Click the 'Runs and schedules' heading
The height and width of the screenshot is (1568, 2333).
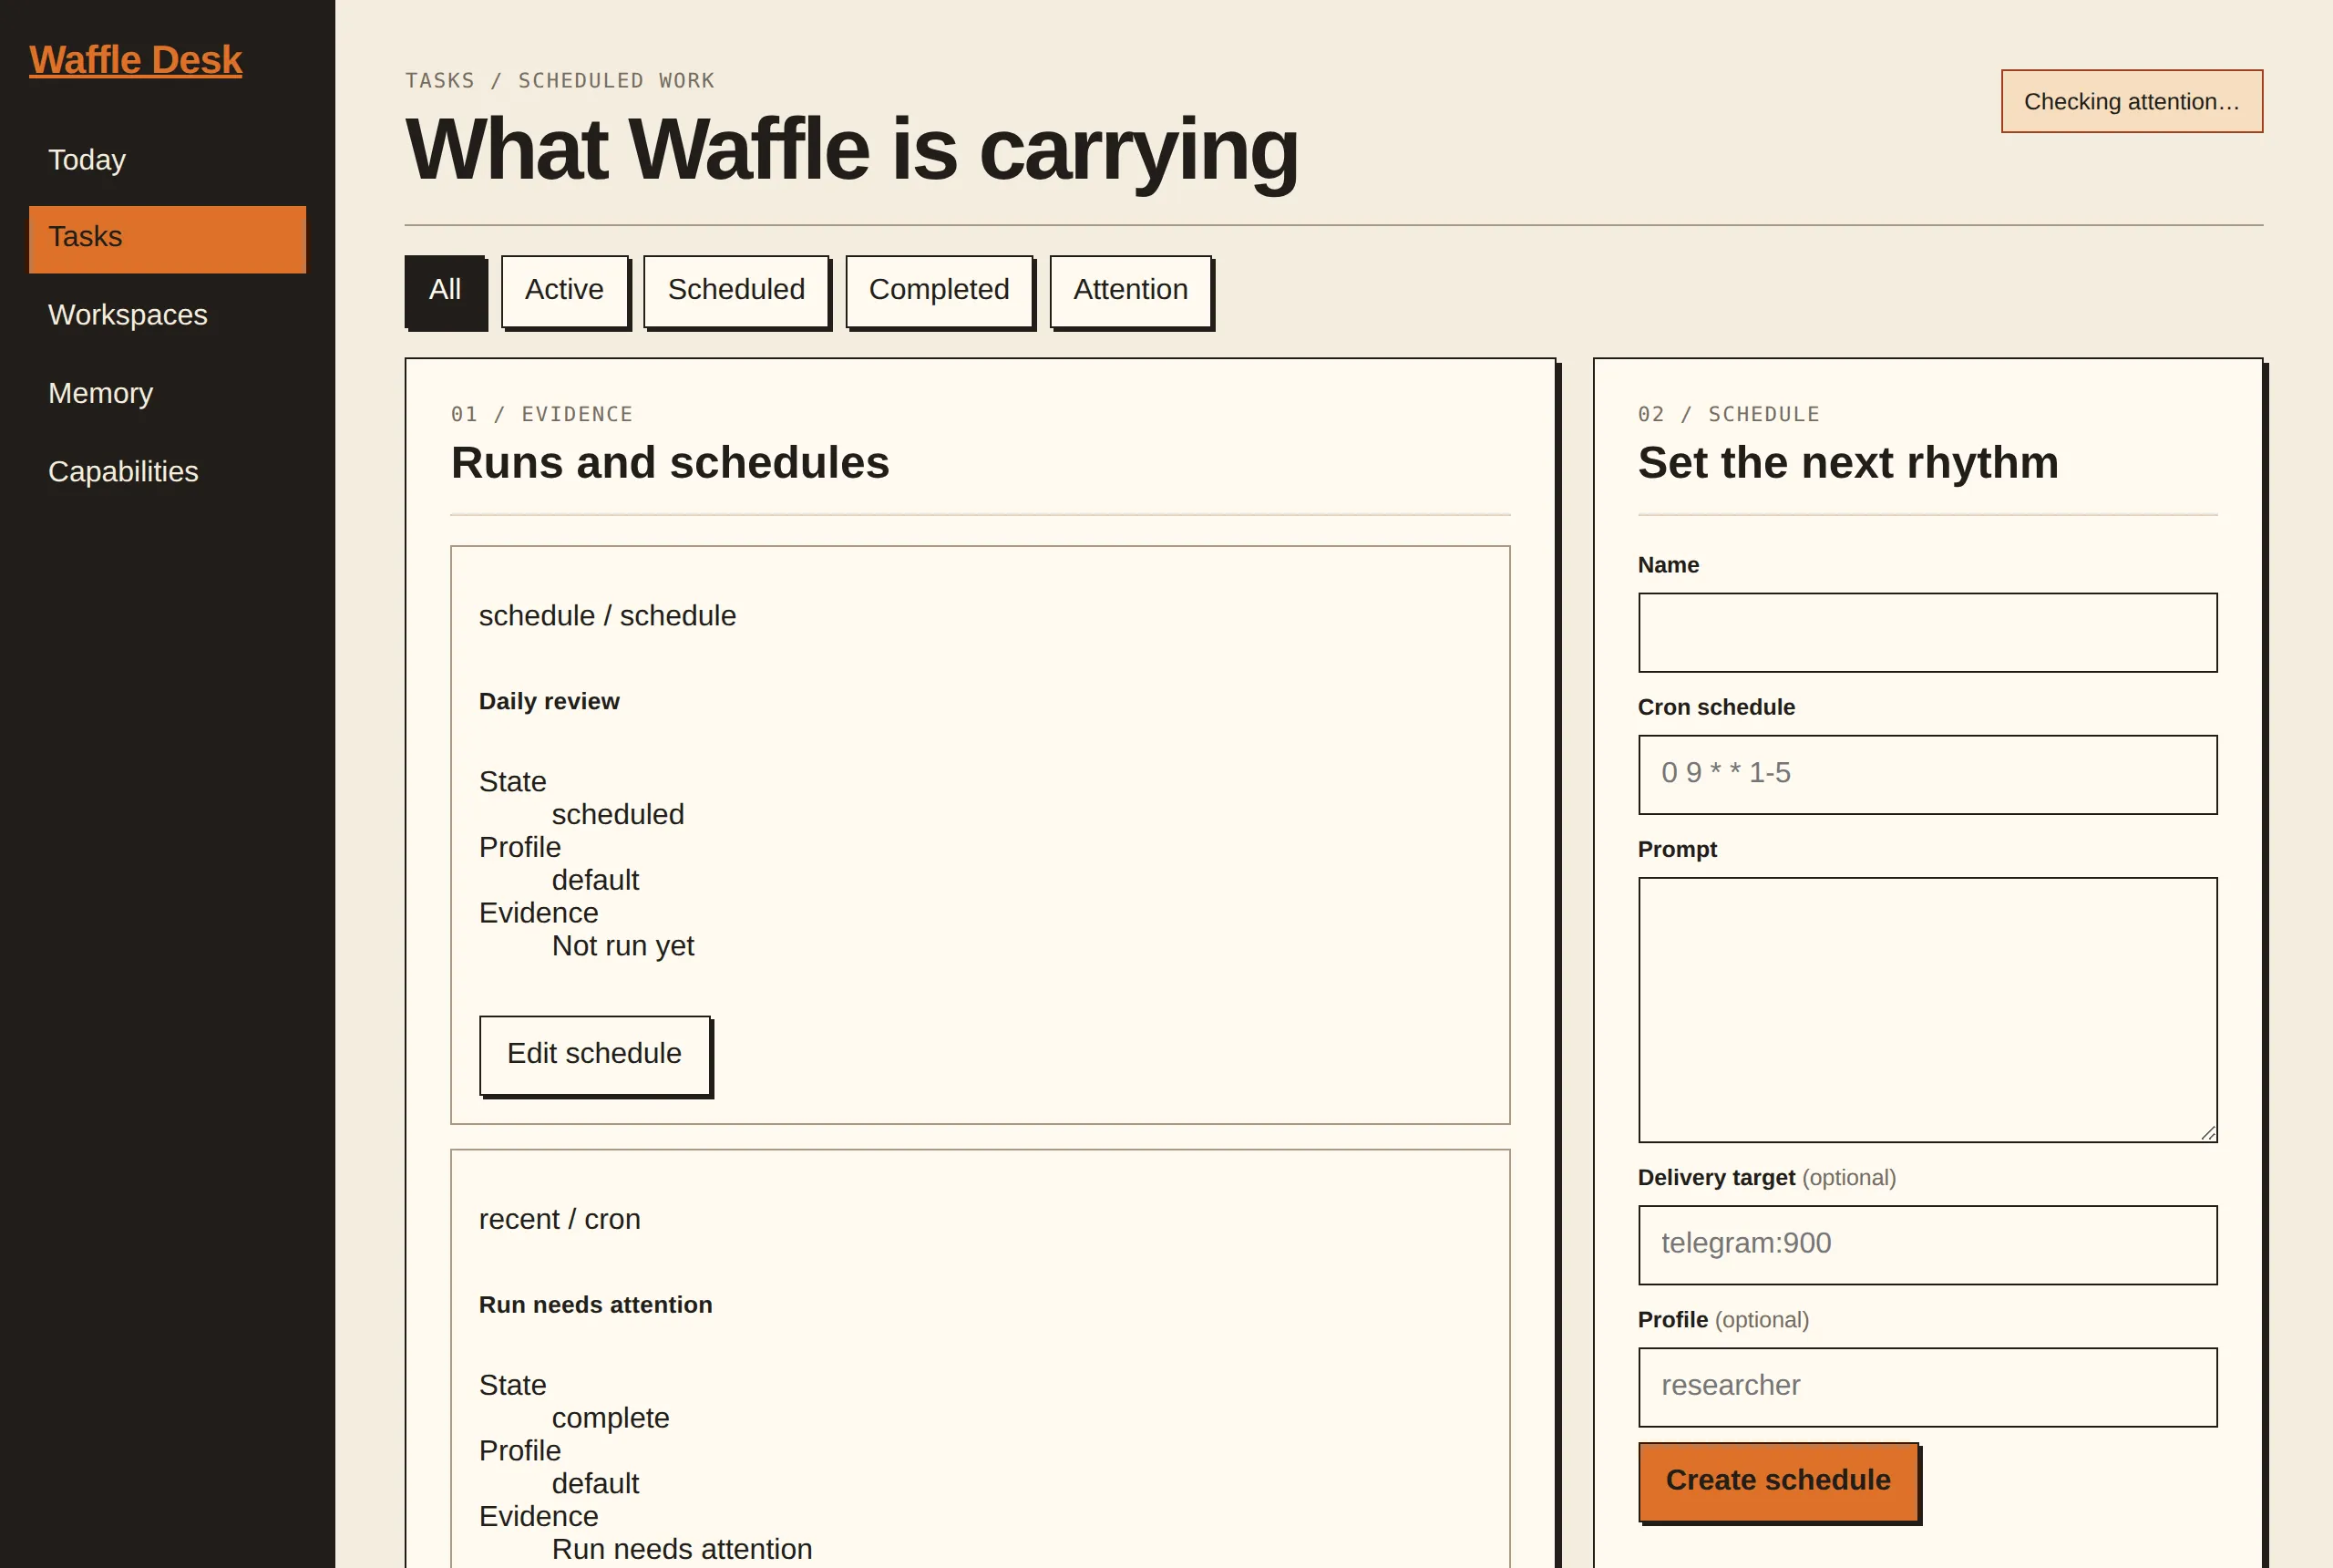click(670, 463)
